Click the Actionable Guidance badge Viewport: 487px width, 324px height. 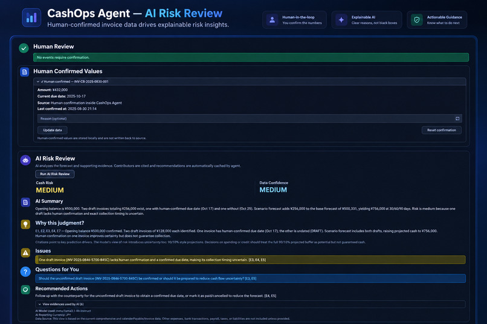[437, 20]
